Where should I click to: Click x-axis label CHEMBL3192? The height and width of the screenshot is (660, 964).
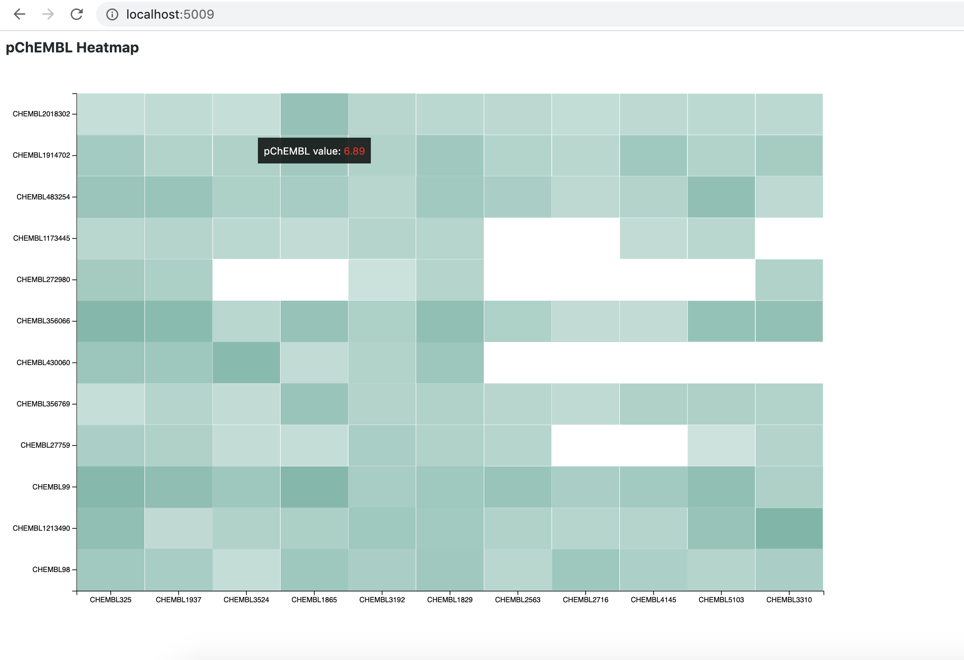[382, 600]
